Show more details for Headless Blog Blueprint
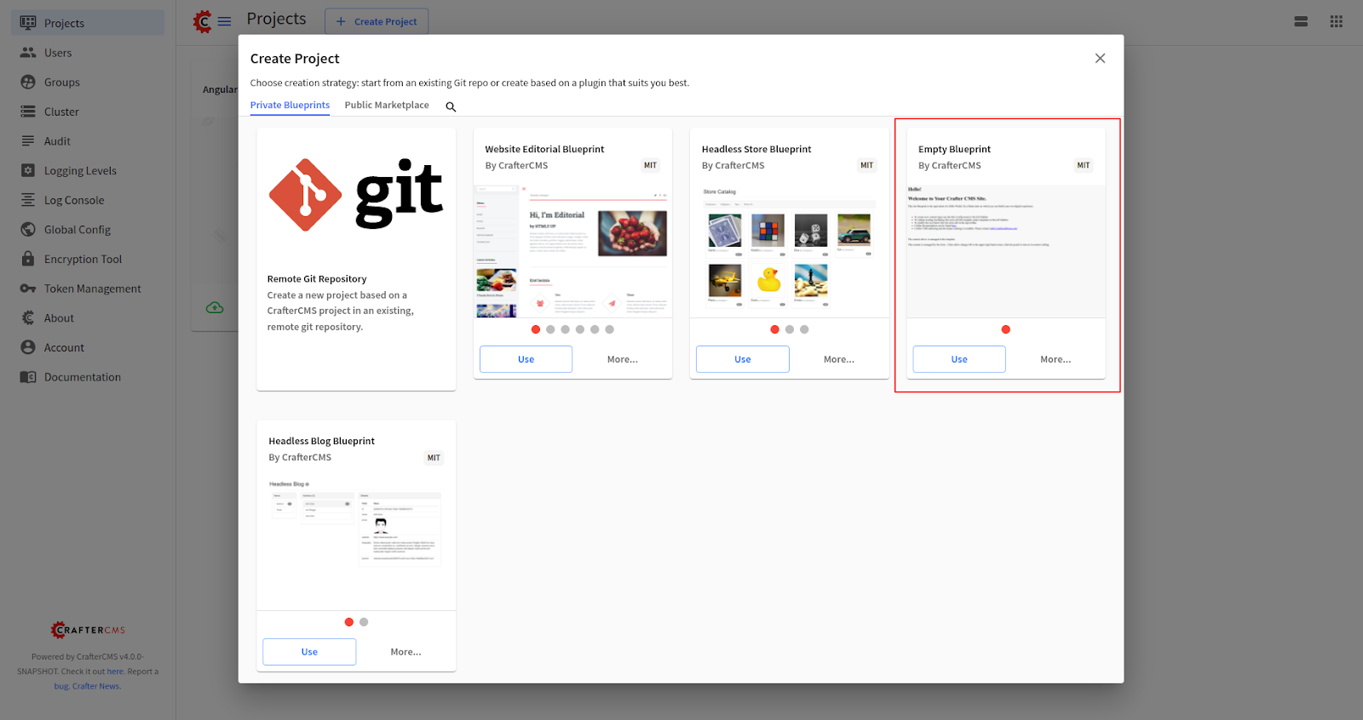Screen dimensions: 1363x720 (x=405, y=652)
